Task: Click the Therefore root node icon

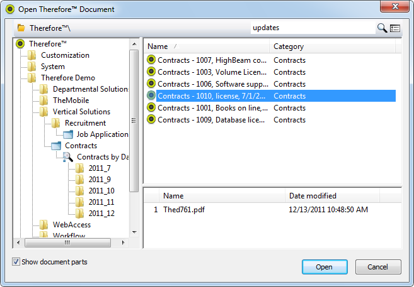Action: (x=20, y=44)
